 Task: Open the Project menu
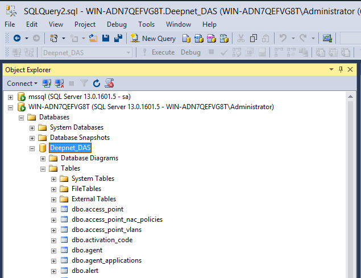click(85, 24)
